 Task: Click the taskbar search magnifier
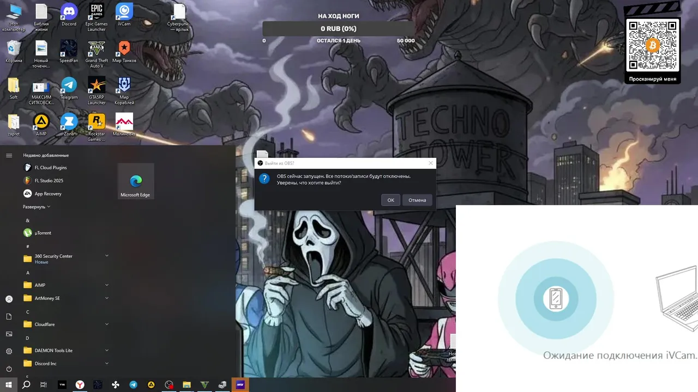(x=26, y=385)
